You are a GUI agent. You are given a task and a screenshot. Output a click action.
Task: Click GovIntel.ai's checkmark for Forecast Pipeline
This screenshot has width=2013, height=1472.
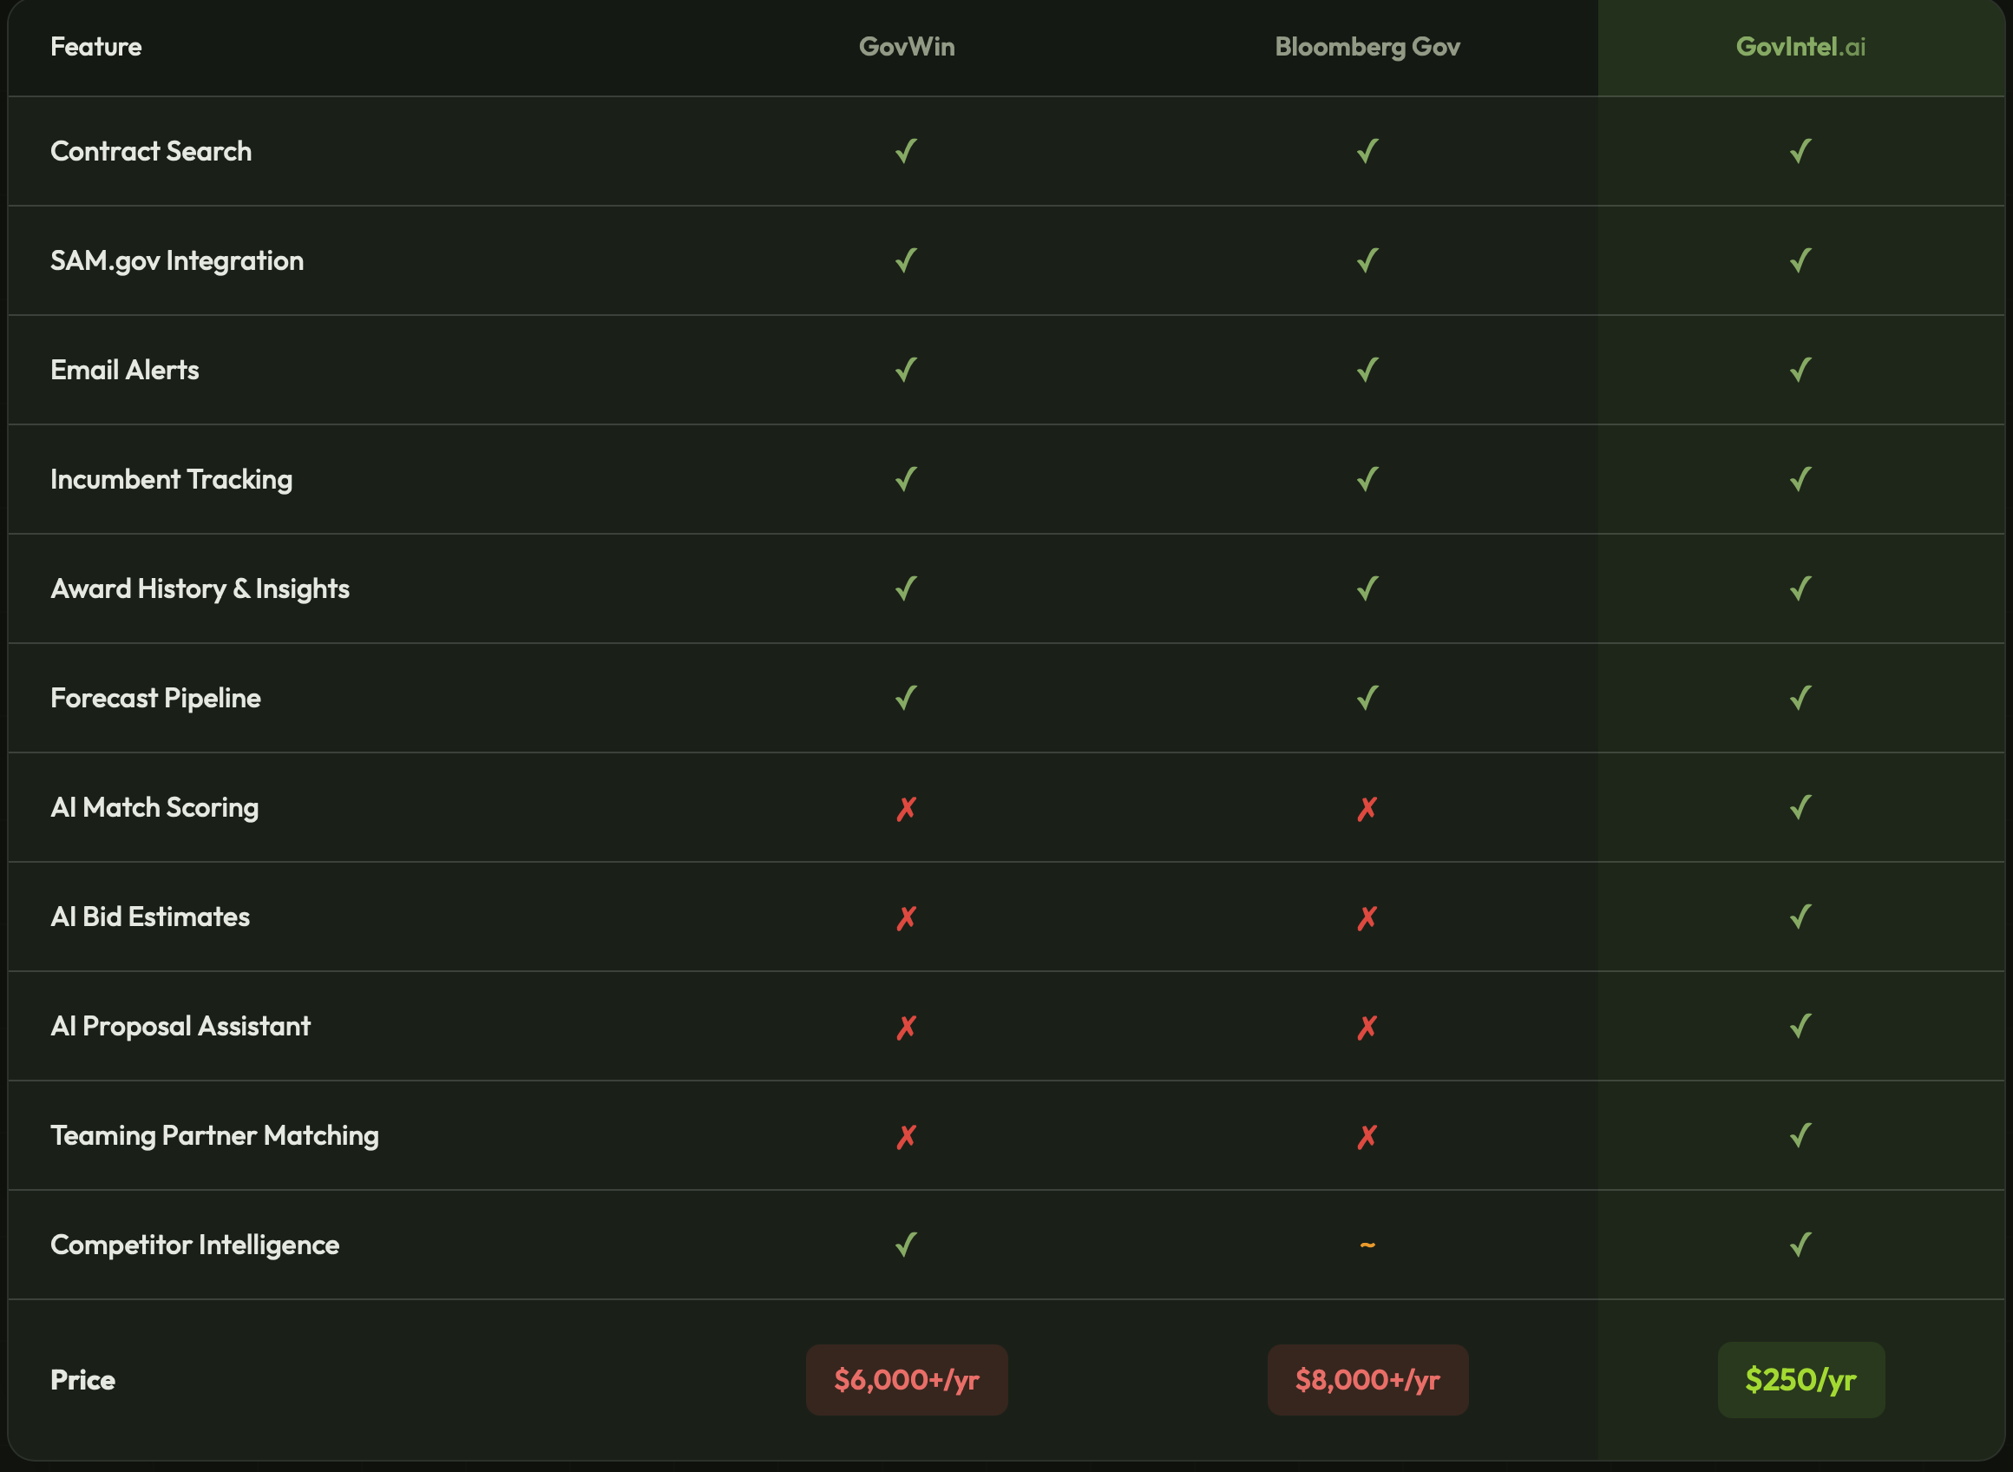(1800, 698)
